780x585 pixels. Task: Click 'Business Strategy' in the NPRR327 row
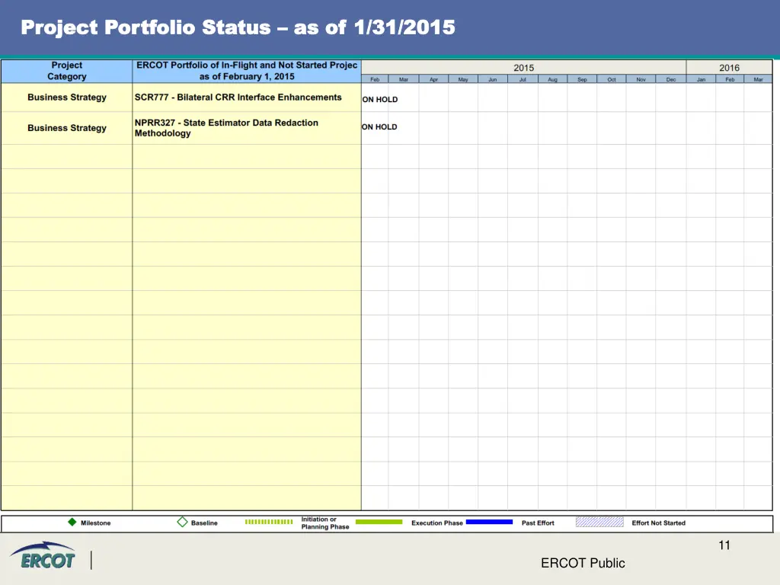tap(67, 128)
